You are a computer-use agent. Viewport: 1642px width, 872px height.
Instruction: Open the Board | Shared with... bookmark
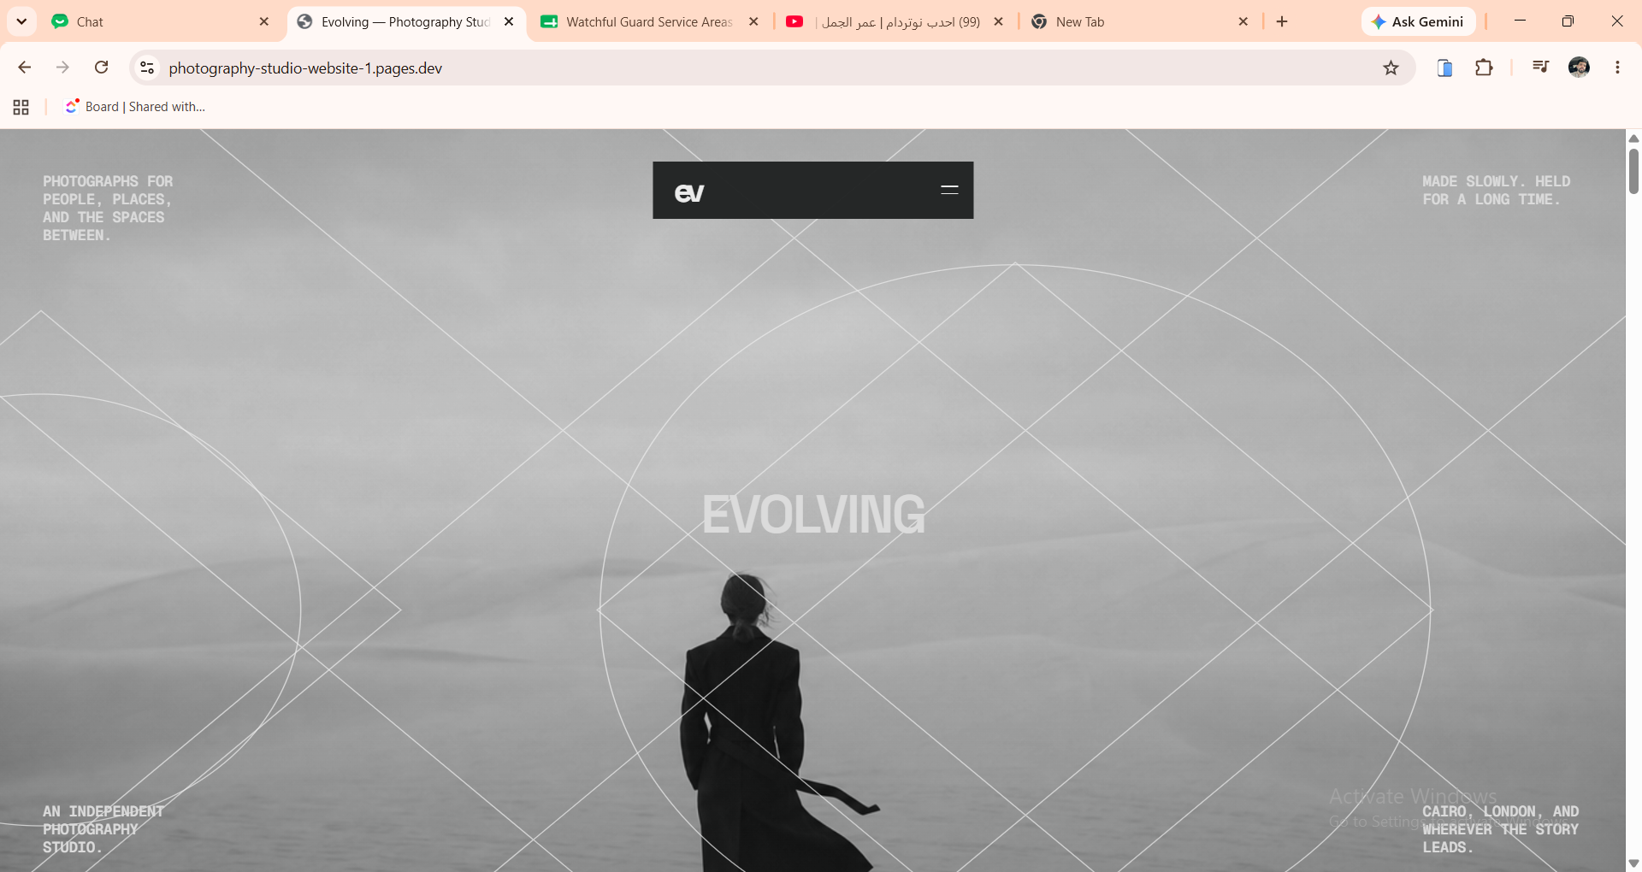click(135, 107)
